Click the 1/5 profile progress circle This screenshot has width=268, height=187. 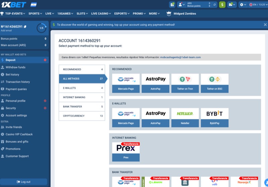42,28
